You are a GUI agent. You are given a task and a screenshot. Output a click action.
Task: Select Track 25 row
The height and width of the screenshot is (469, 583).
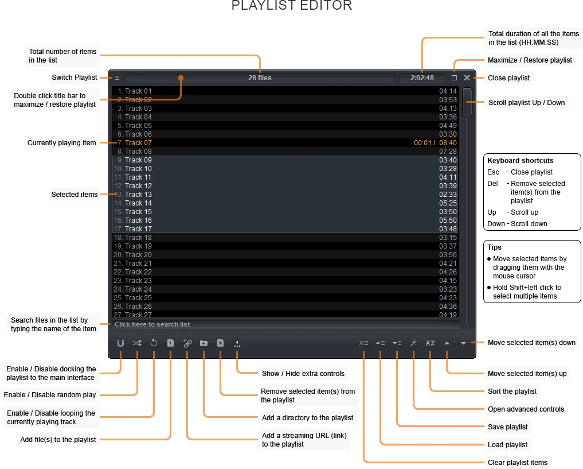[x=285, y=298]
